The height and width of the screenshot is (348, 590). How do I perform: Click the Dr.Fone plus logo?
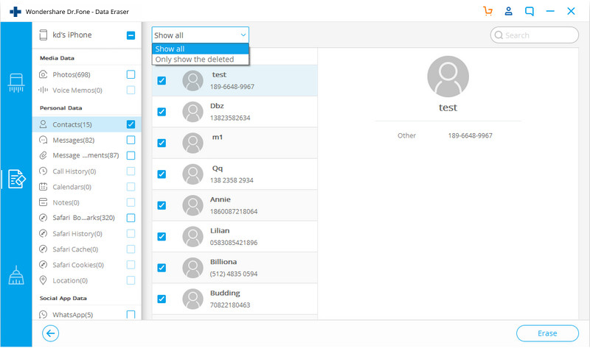point(15,12)
